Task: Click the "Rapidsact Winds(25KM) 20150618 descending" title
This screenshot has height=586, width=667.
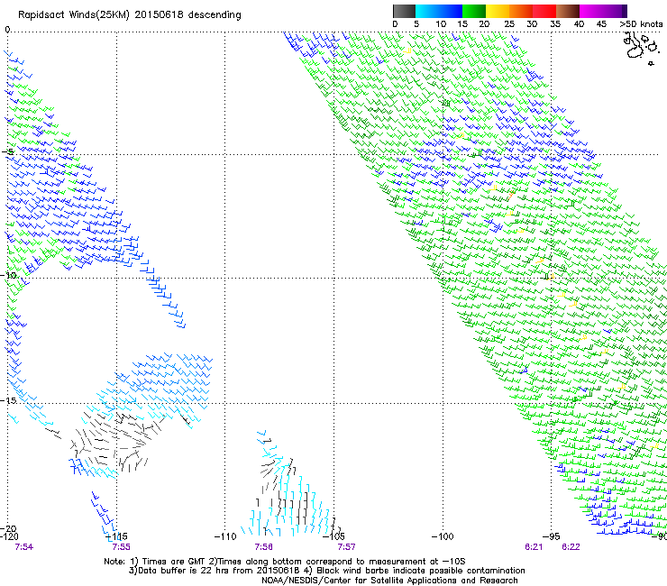Action: pos(129,15)
